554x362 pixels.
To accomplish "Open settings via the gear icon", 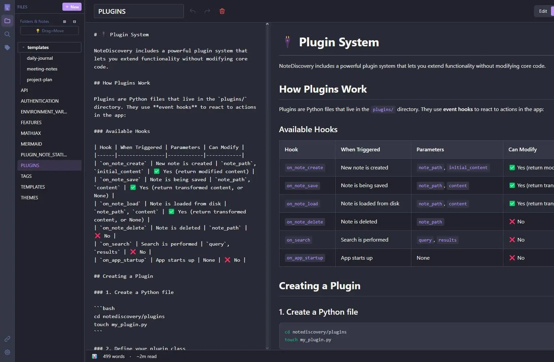I will (x=7, y=352).
